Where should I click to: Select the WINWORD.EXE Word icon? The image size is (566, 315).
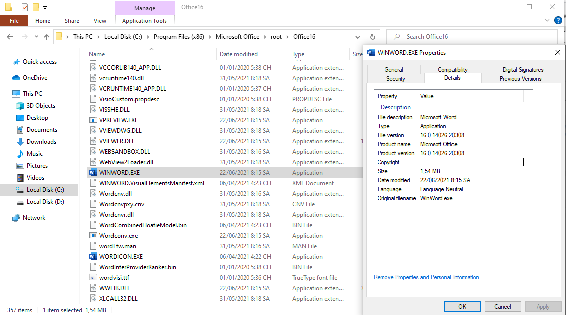pyautogui.click(x=93, y=172)
